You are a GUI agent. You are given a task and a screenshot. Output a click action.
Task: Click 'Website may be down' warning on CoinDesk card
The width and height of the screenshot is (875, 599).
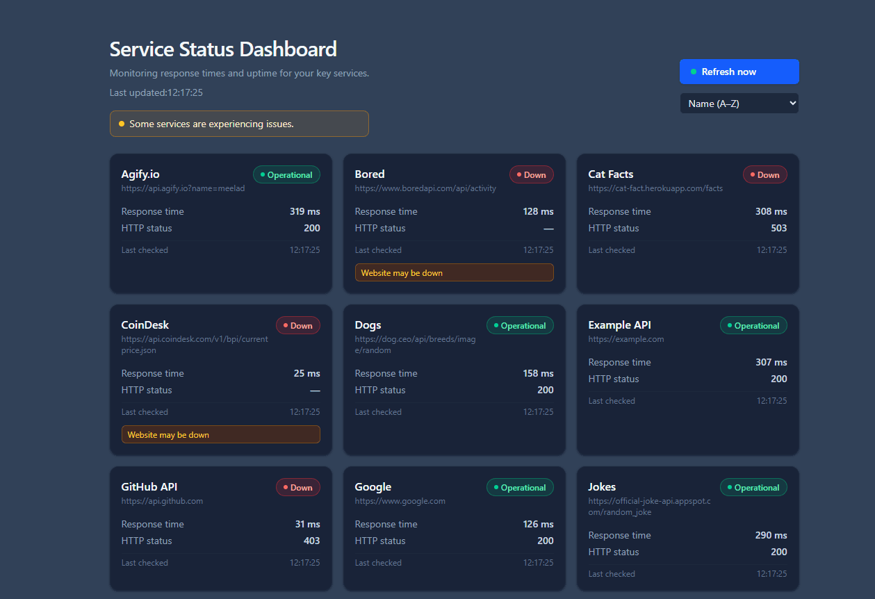220,435
